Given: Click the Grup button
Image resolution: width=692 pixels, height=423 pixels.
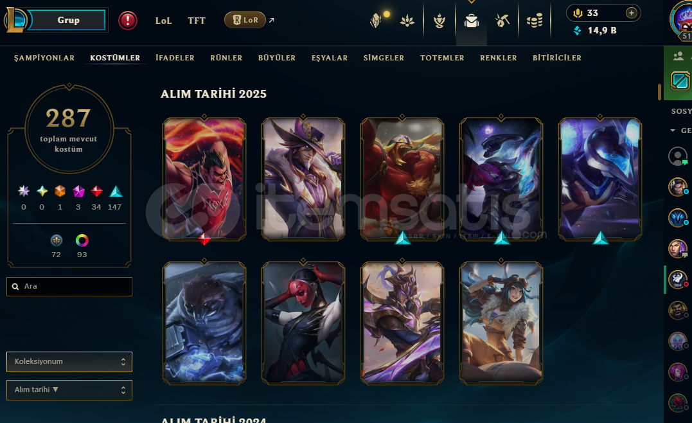Looking at the screenshot, I should [x=68, y=20].
